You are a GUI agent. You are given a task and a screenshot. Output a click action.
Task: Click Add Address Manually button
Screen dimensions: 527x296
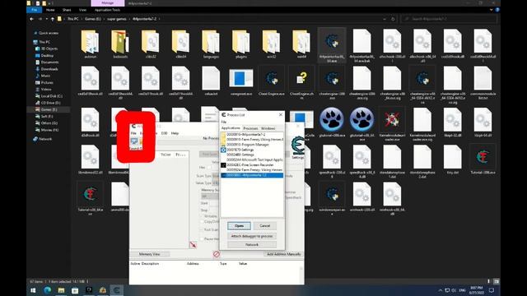(283, 254)
